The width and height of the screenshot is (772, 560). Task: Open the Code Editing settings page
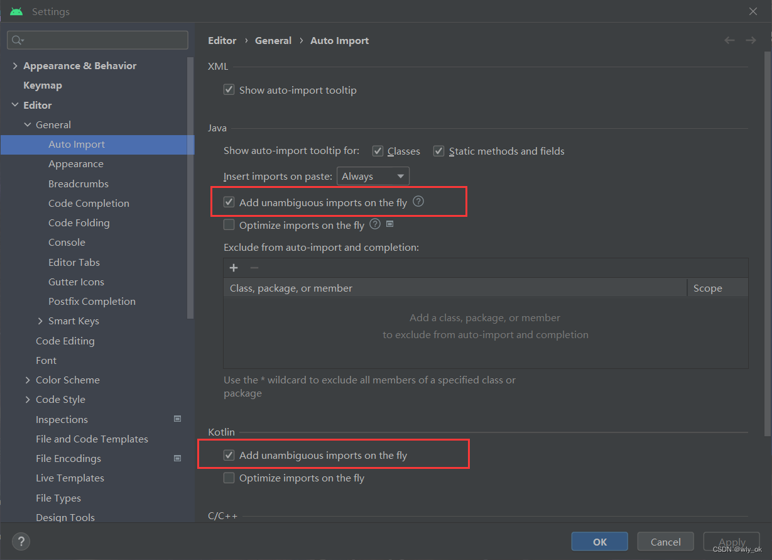click(x=65, y=341)
